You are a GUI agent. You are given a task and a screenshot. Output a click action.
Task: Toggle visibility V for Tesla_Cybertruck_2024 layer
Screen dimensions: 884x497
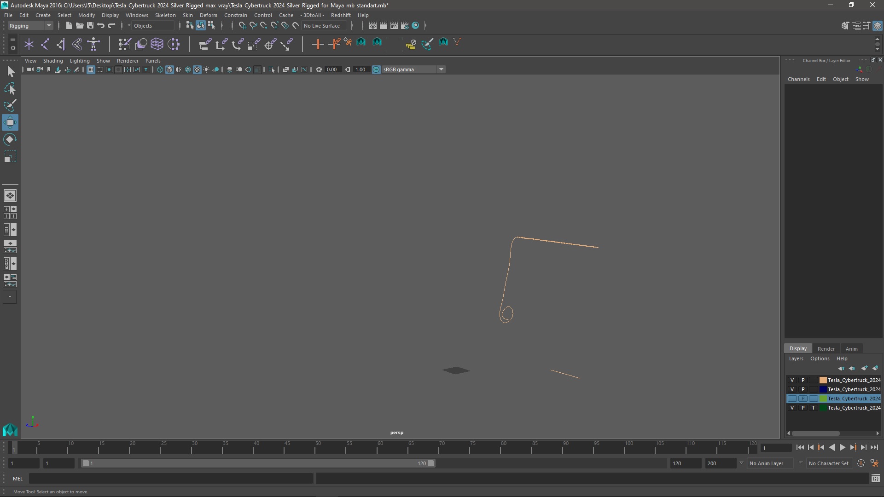(792, 398)
